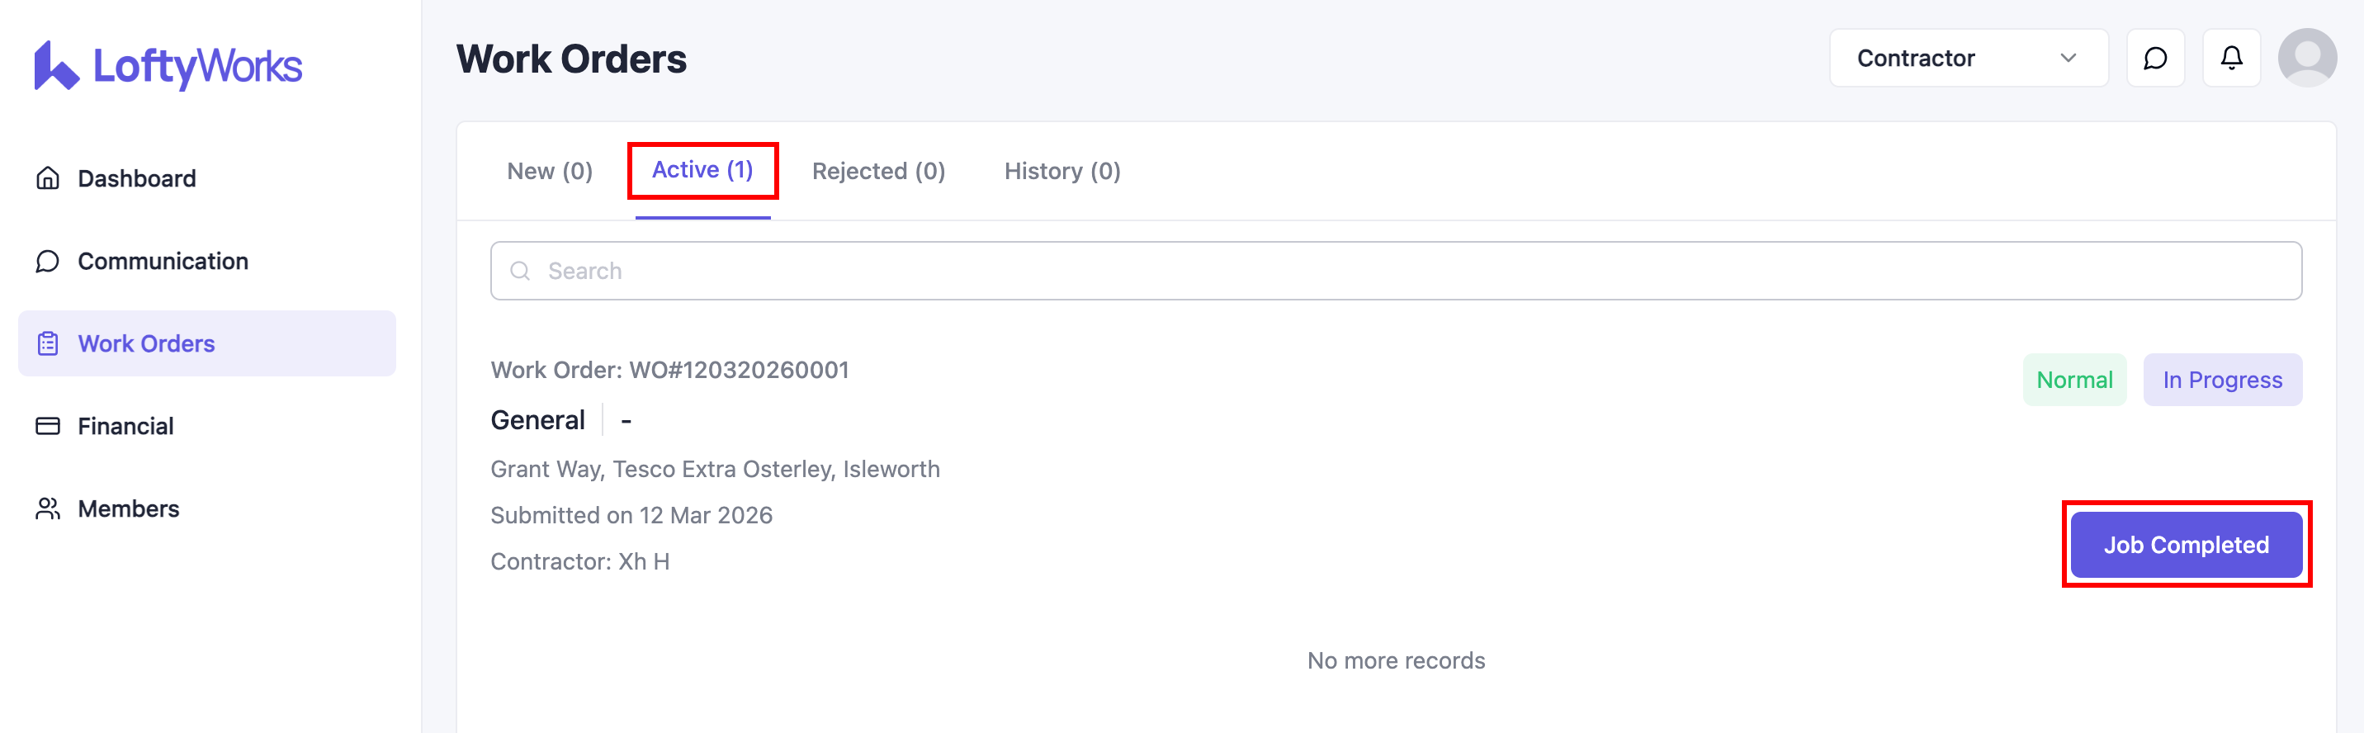Click the search magnifier icon
Image resolution: width=2364 pixels, height=733 pixels.
(520, 272)
